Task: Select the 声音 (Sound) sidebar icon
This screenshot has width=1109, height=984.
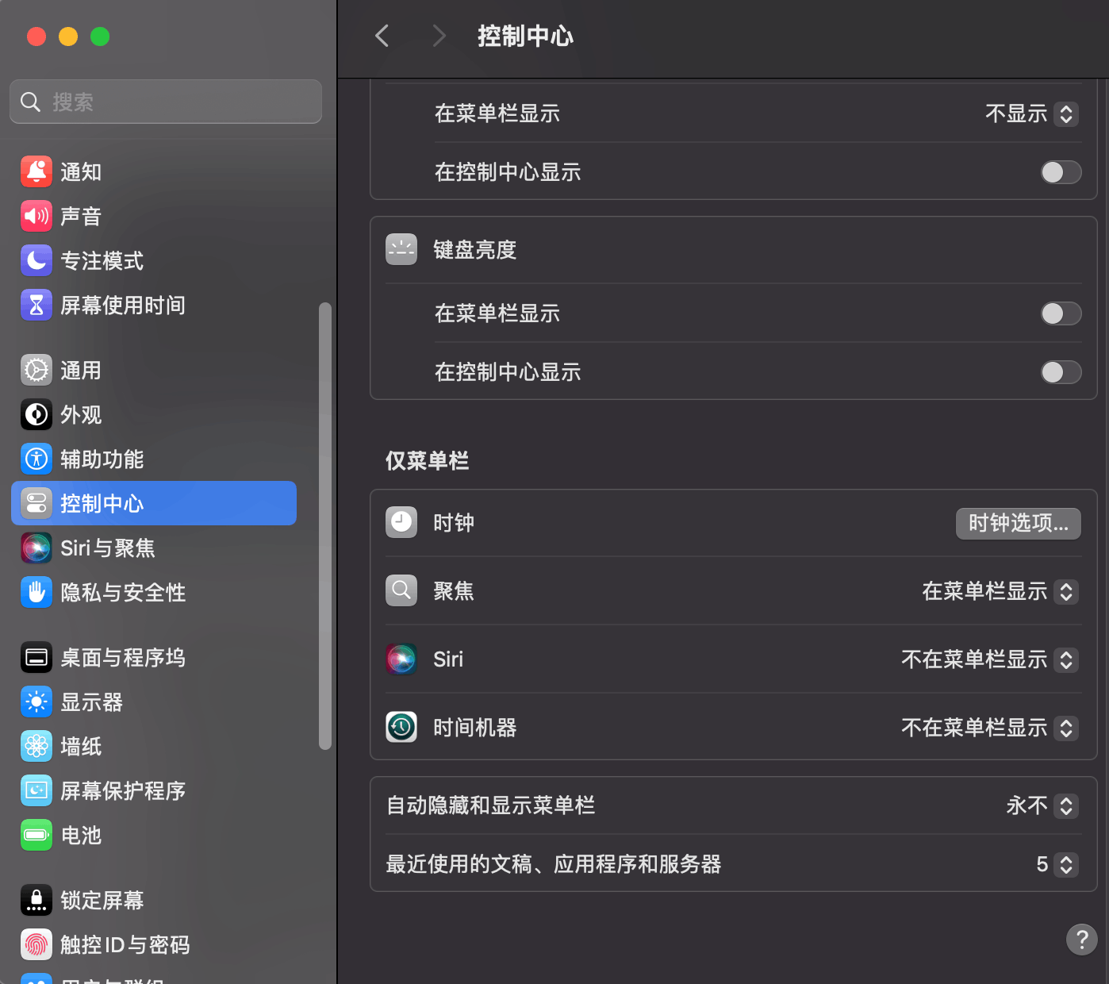Action: 36,216
